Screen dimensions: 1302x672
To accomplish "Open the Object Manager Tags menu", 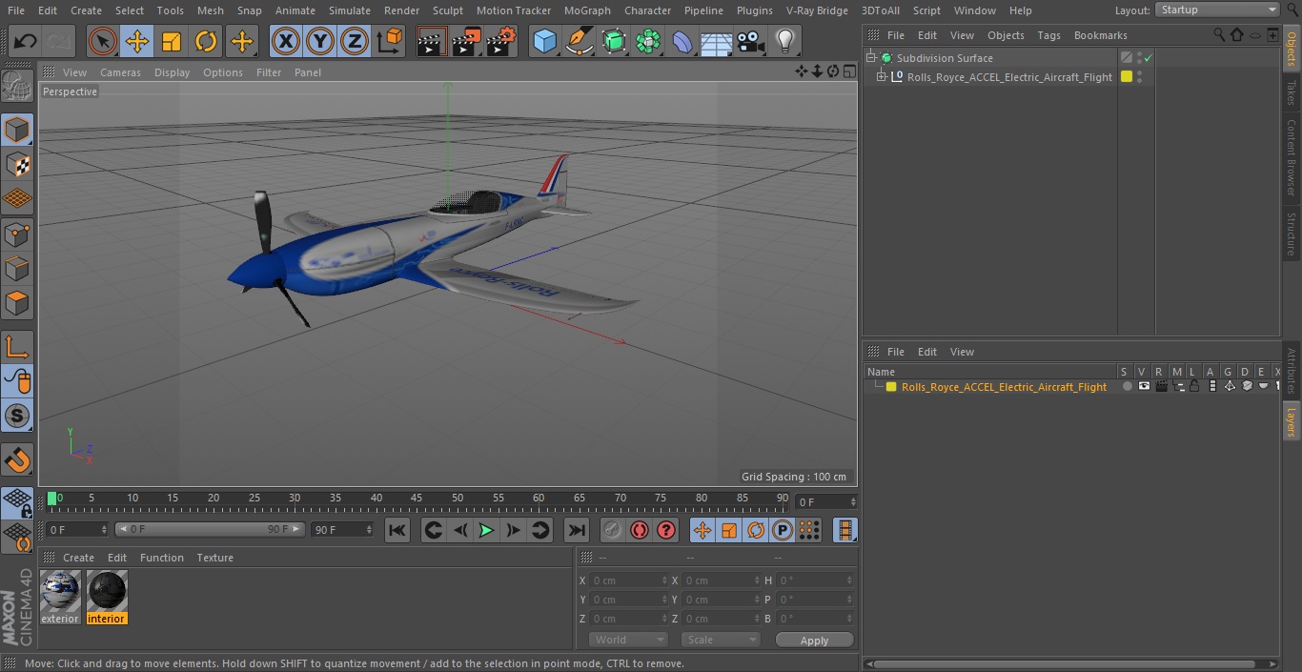I will (1048, 35).
